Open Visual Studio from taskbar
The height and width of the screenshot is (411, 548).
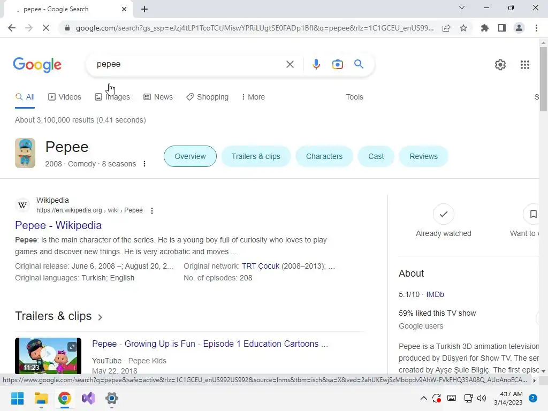tap(88, 398)
